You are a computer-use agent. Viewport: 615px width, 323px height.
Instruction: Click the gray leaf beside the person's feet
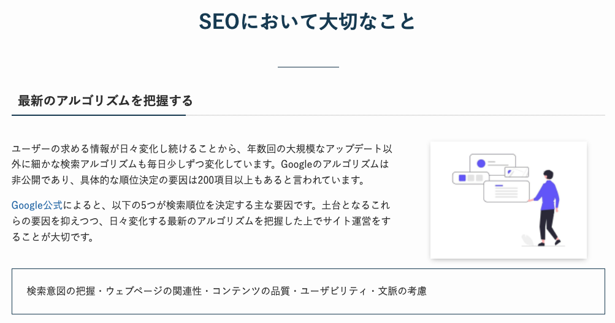coord(527,240)
